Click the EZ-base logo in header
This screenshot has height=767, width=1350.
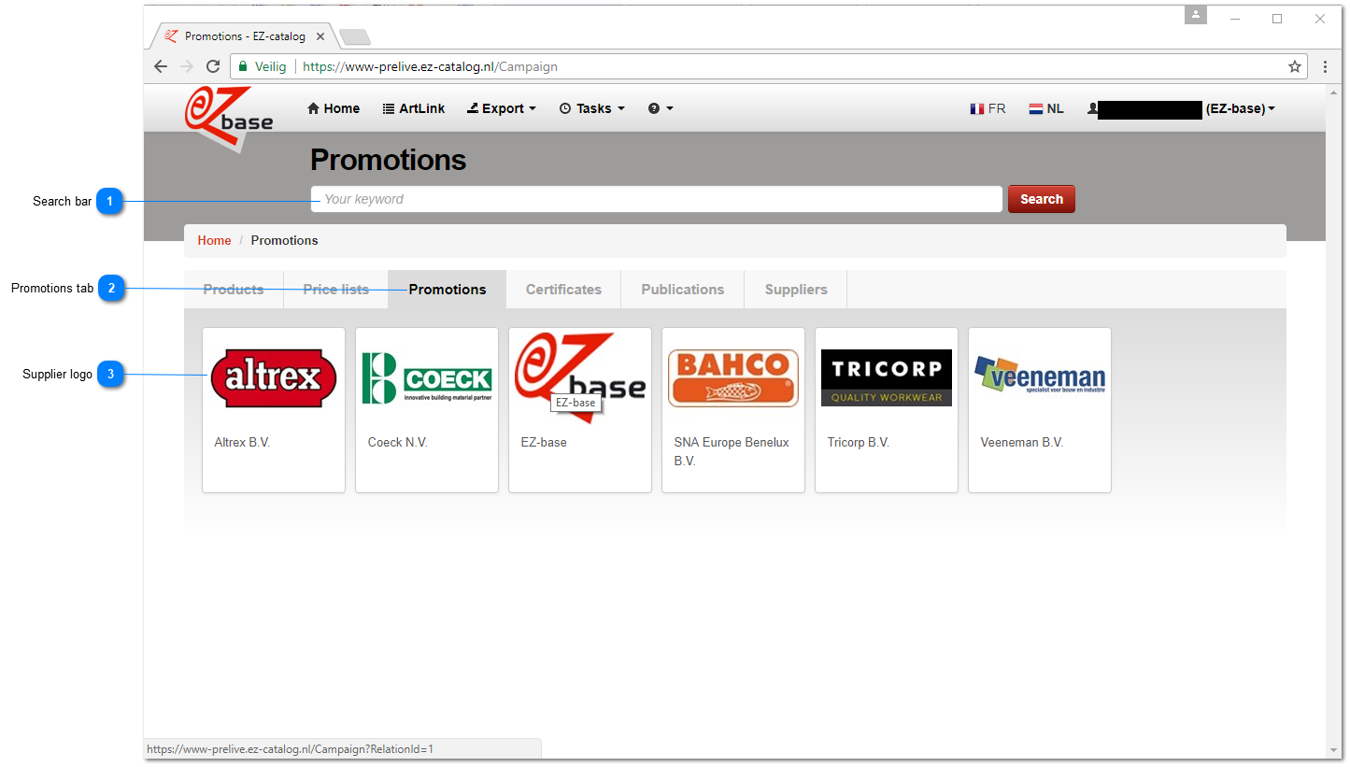pos(229,119)
